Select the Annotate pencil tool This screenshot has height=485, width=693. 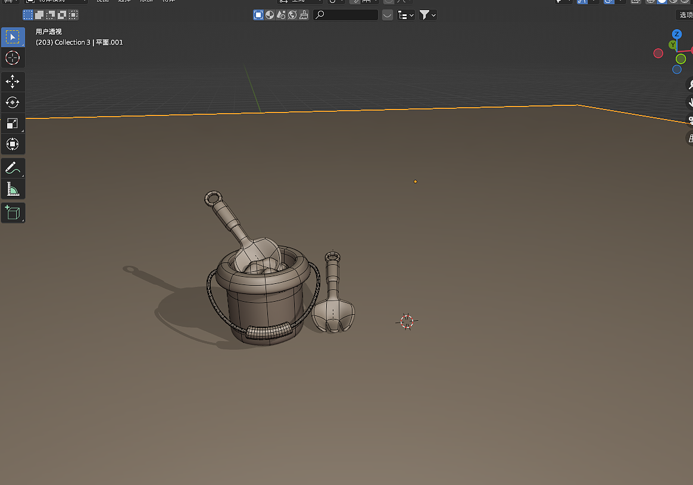(13, 168)
